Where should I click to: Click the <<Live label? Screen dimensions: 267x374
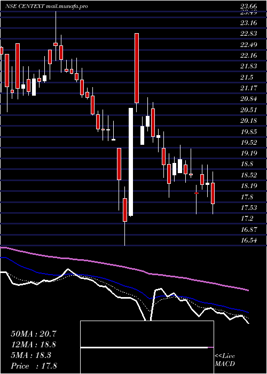tap(225, 356)
